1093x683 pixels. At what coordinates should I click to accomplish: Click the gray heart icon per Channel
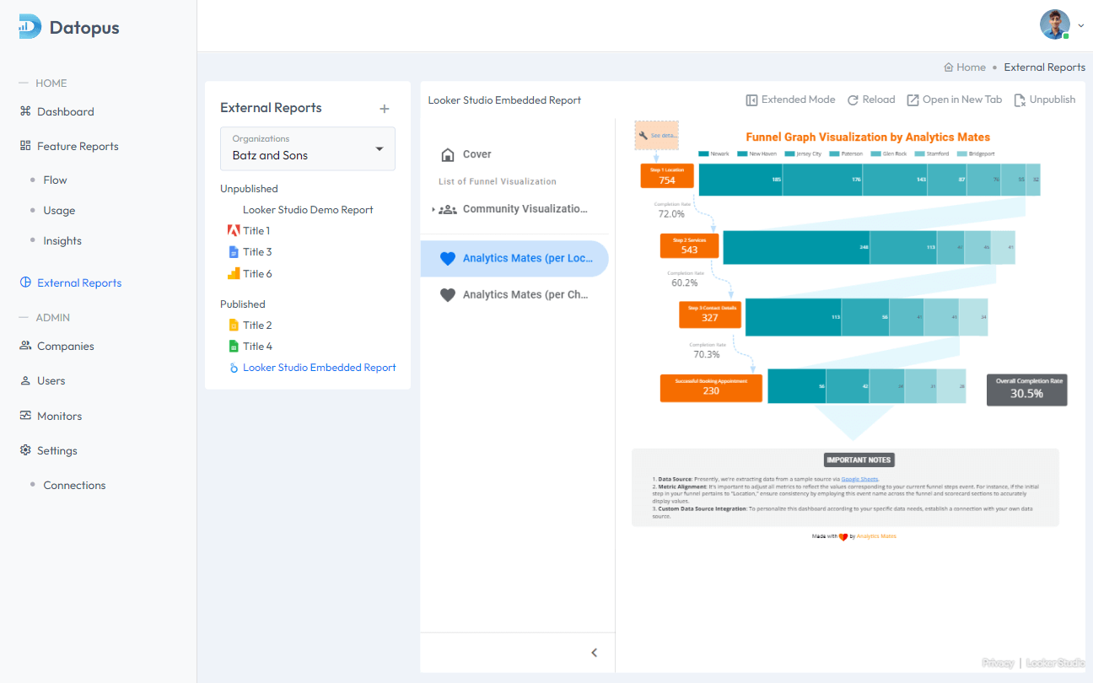448,295
